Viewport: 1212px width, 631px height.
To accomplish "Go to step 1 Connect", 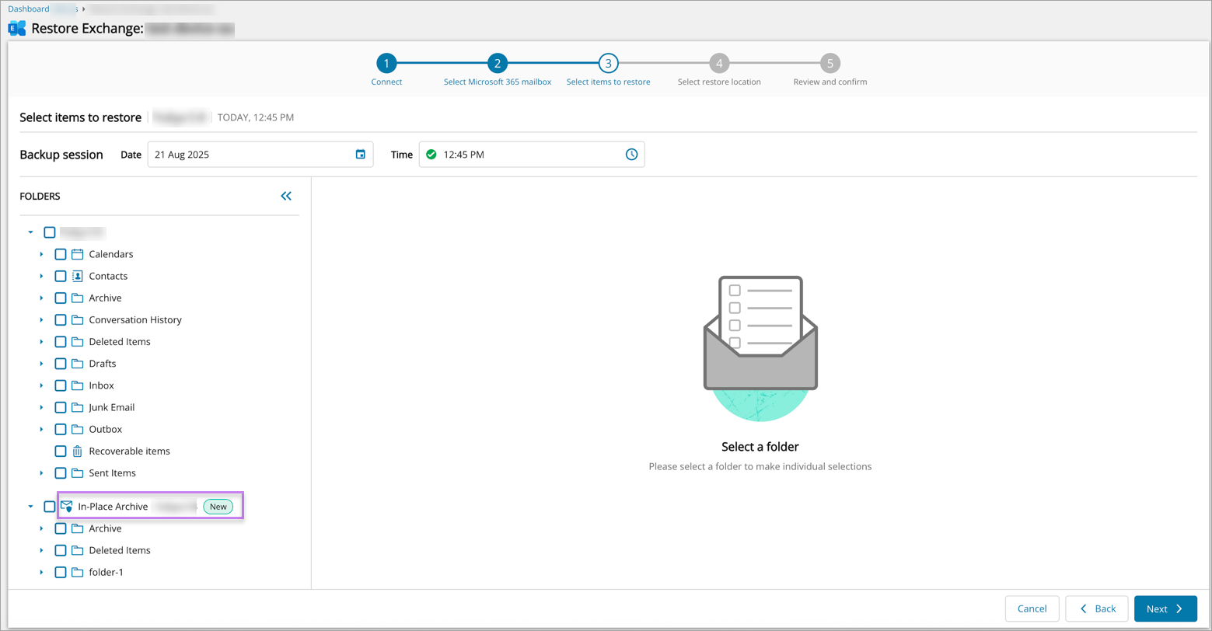I will pyautogui.click(x=386, y=64).
